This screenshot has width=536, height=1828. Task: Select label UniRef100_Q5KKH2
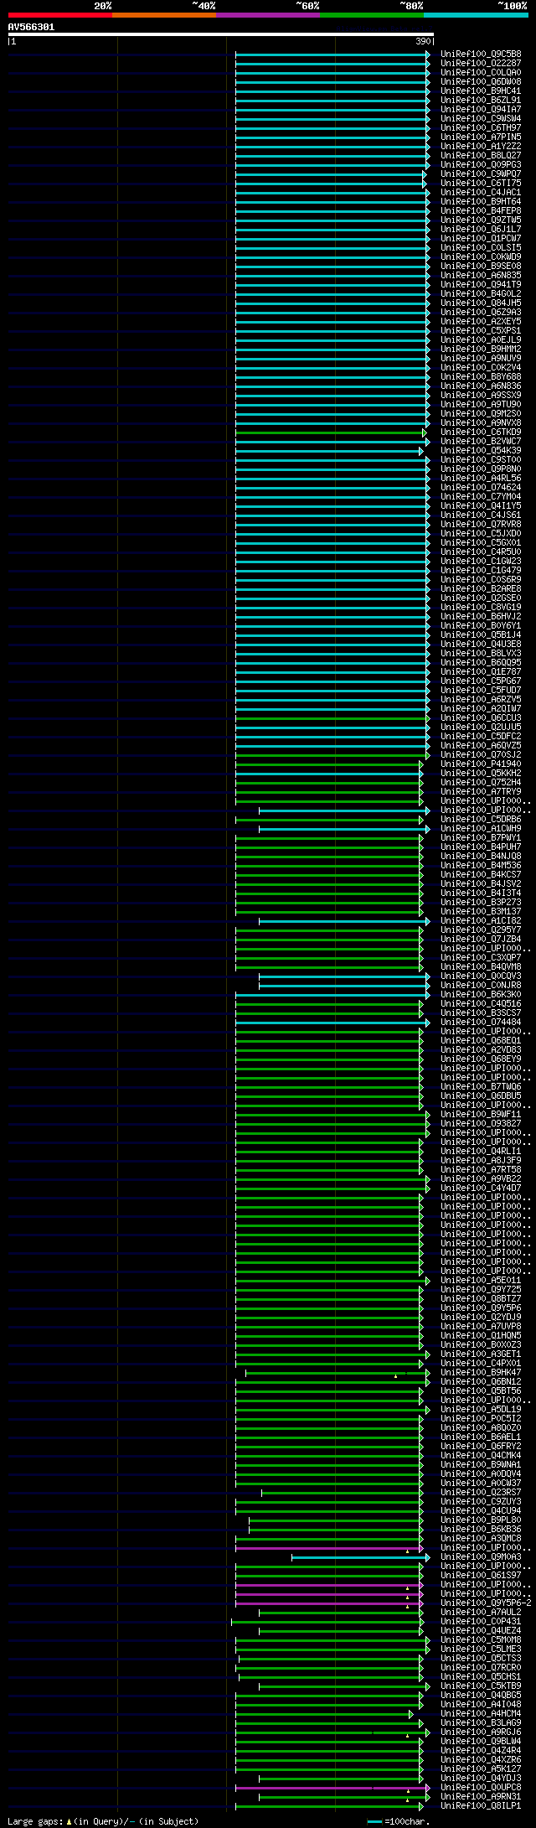pos(481,773)
